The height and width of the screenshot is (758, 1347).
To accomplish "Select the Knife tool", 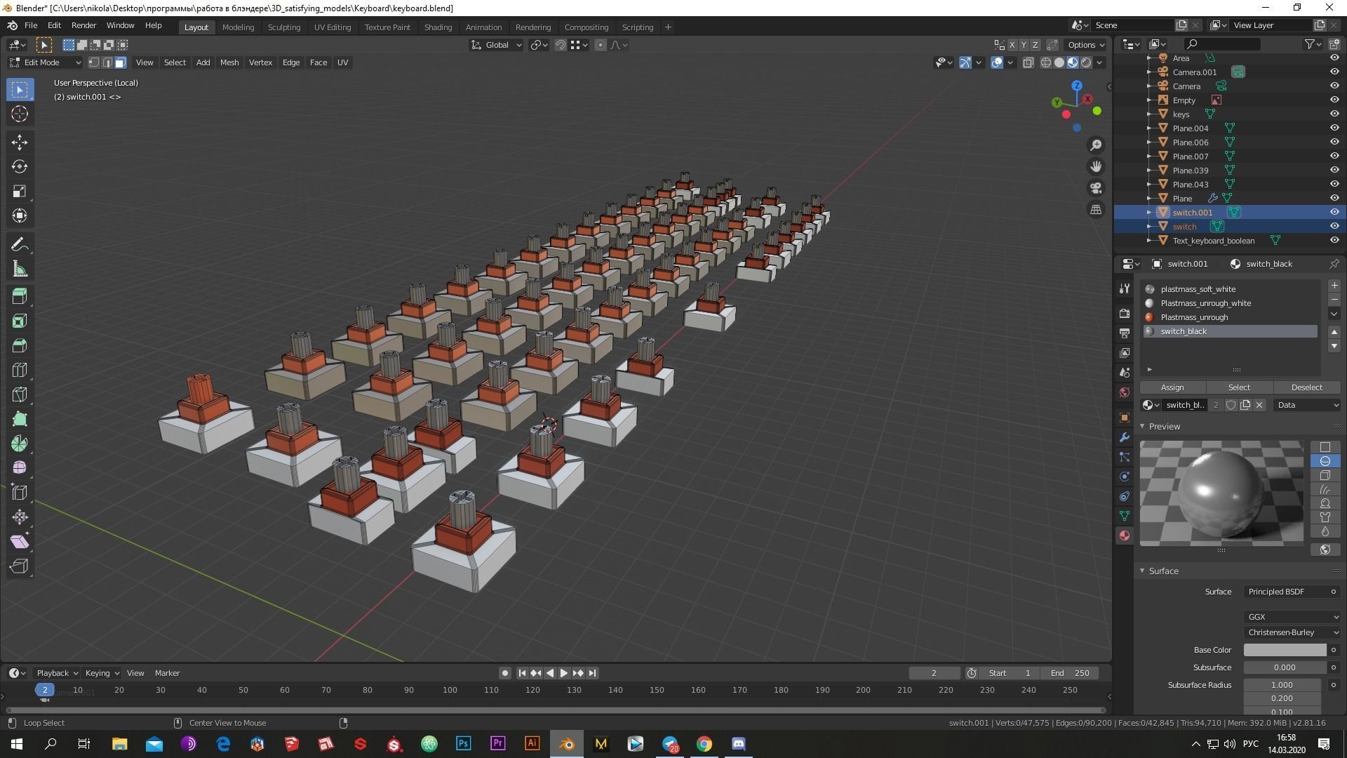I will [x=20, y=394].
